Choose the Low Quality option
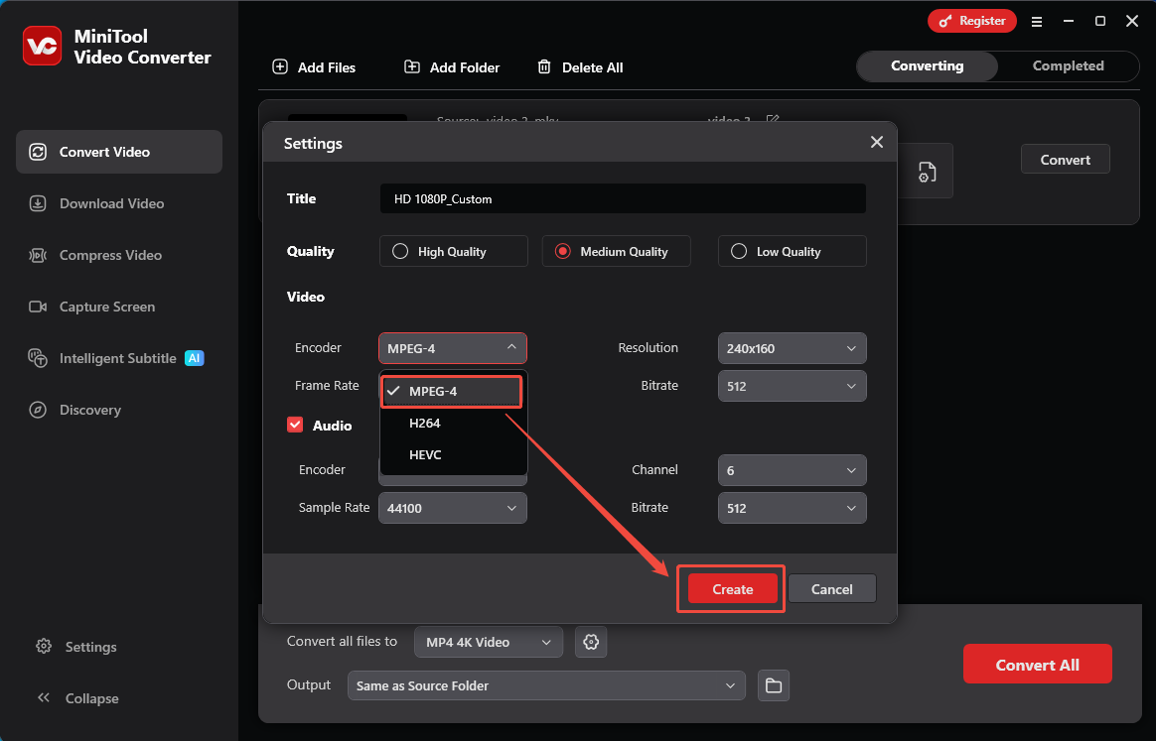Image resolution: width=1156 pixels, height=741 pixels. (x=738, y=251)
